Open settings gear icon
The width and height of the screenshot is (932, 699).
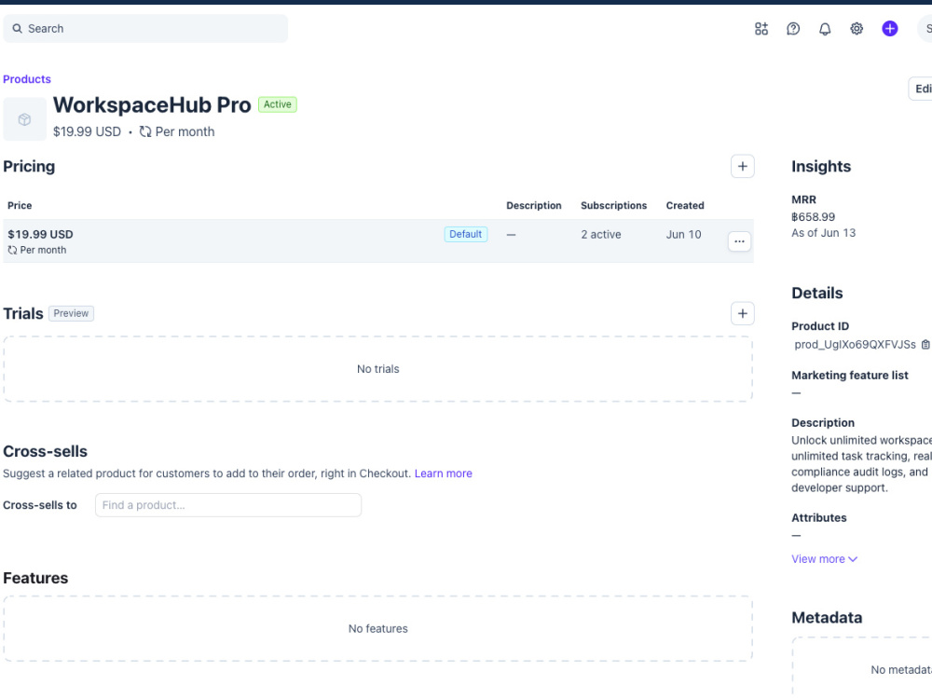click(856, 29)
